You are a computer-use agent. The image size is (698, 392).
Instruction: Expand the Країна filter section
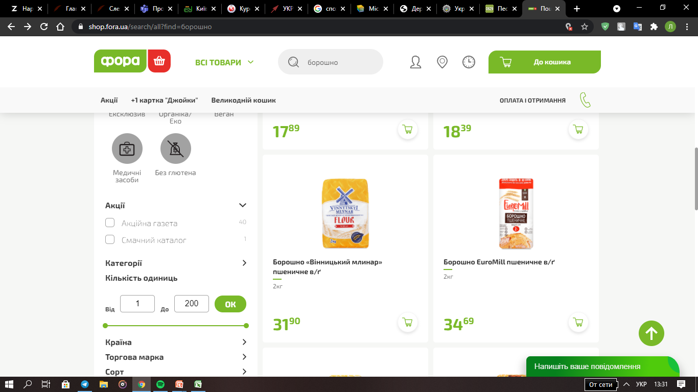[244, 342]
